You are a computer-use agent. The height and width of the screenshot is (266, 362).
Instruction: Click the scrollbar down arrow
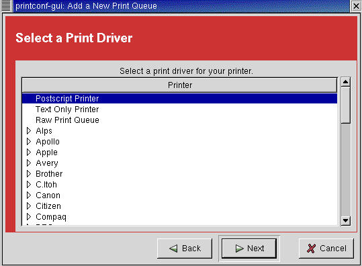[345, 221]
